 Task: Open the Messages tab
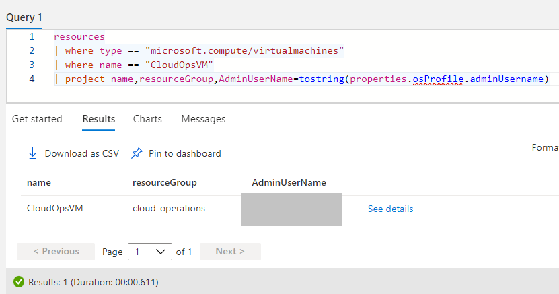[x=203, y=119]
